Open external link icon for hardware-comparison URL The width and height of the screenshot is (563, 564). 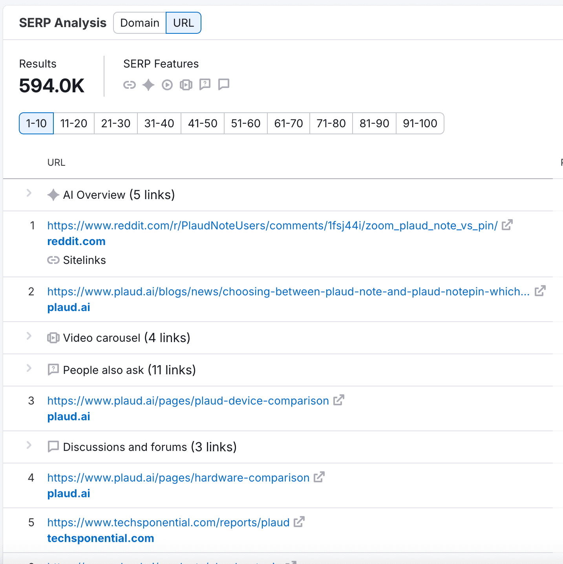[319, 477]
